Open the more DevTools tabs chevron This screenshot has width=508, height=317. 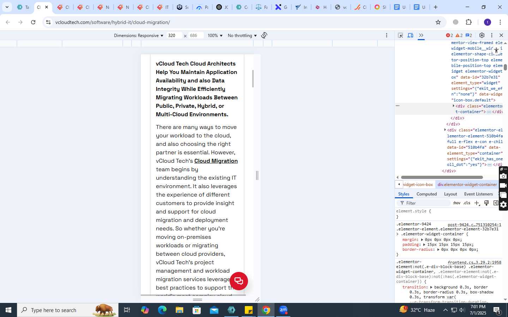421,35
